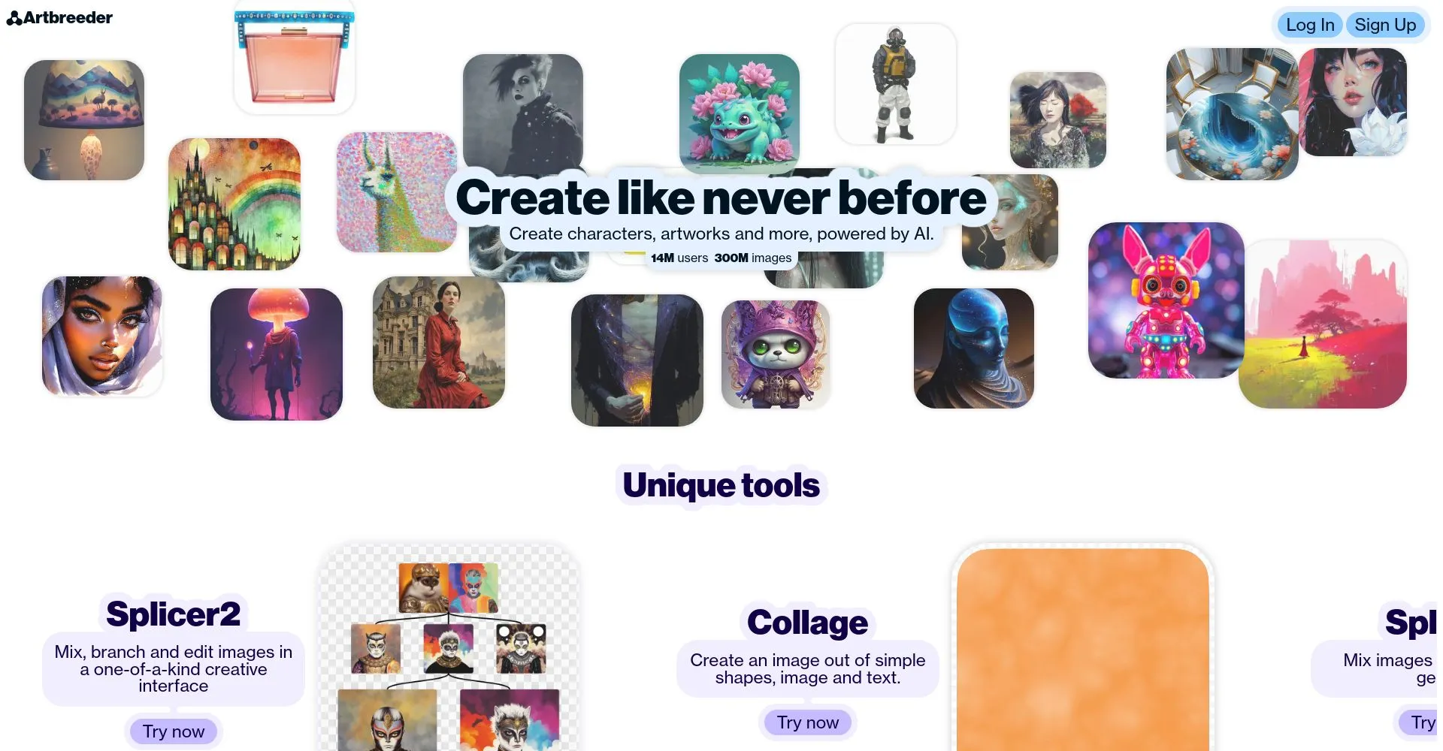Image resolution: width=1443 pixels, height=751 pixels.
Task: Click the orange Collage preview canvas
Action: (x=1083, y=650)
